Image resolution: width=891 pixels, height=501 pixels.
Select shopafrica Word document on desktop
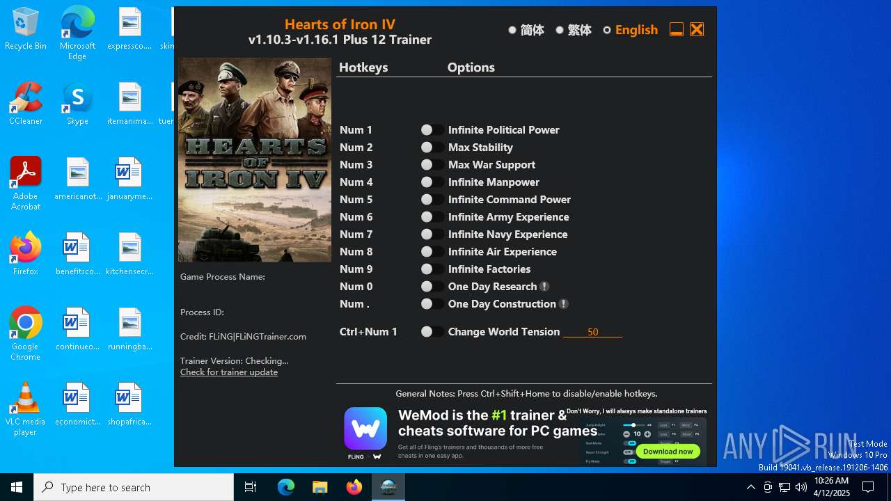coord(129,405)
